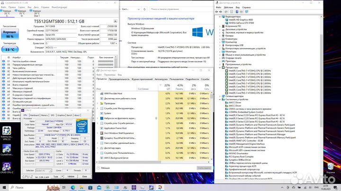Click the taskbar Поиск search box
This screenshot has width=341, height=191.
(x=28, y=188)
